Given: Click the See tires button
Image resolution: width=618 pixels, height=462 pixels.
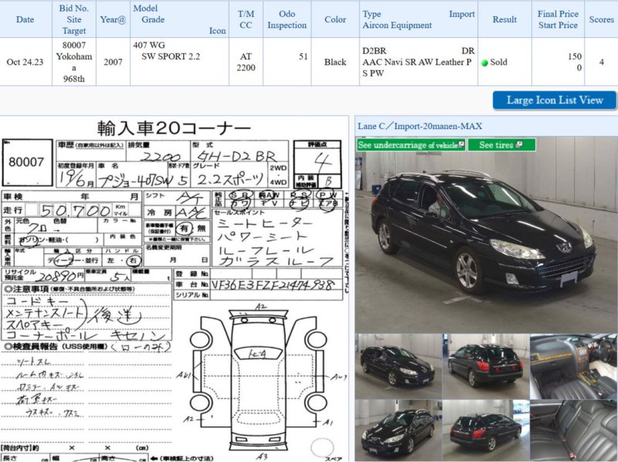Looking at the screenshot, I should click(x=501, y=144).
